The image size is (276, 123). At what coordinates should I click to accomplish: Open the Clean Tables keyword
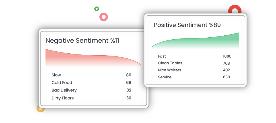tap(170, 63)
